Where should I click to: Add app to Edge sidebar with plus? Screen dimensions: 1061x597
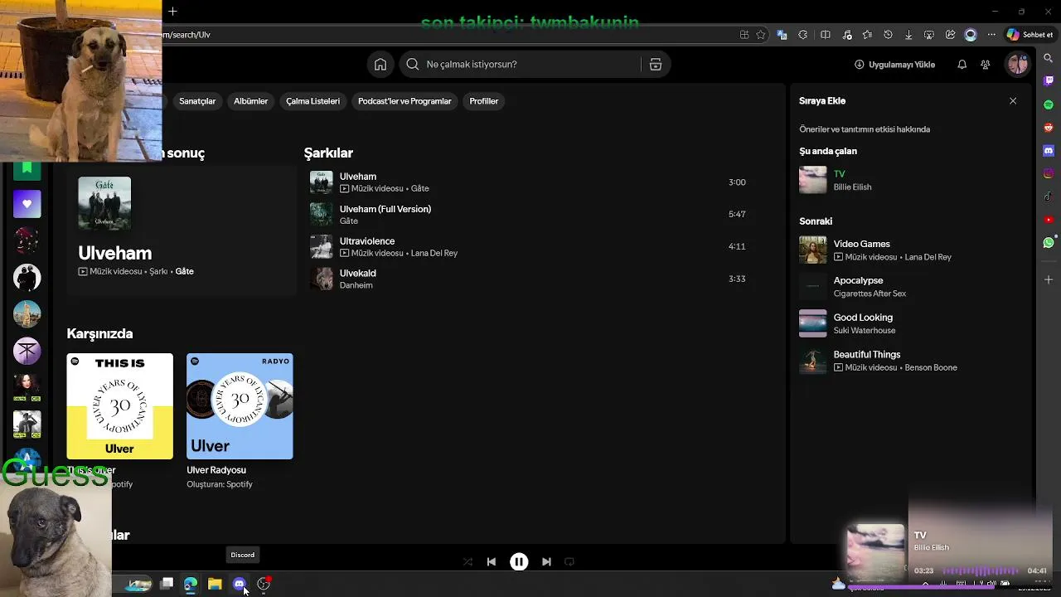pos(1049,279)
